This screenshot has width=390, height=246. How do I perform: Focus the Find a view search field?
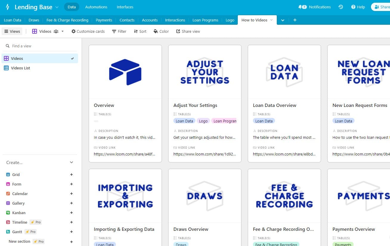pos(40,46)
